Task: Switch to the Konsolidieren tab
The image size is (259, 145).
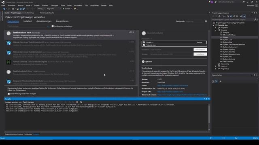Action: coord(62,21)
